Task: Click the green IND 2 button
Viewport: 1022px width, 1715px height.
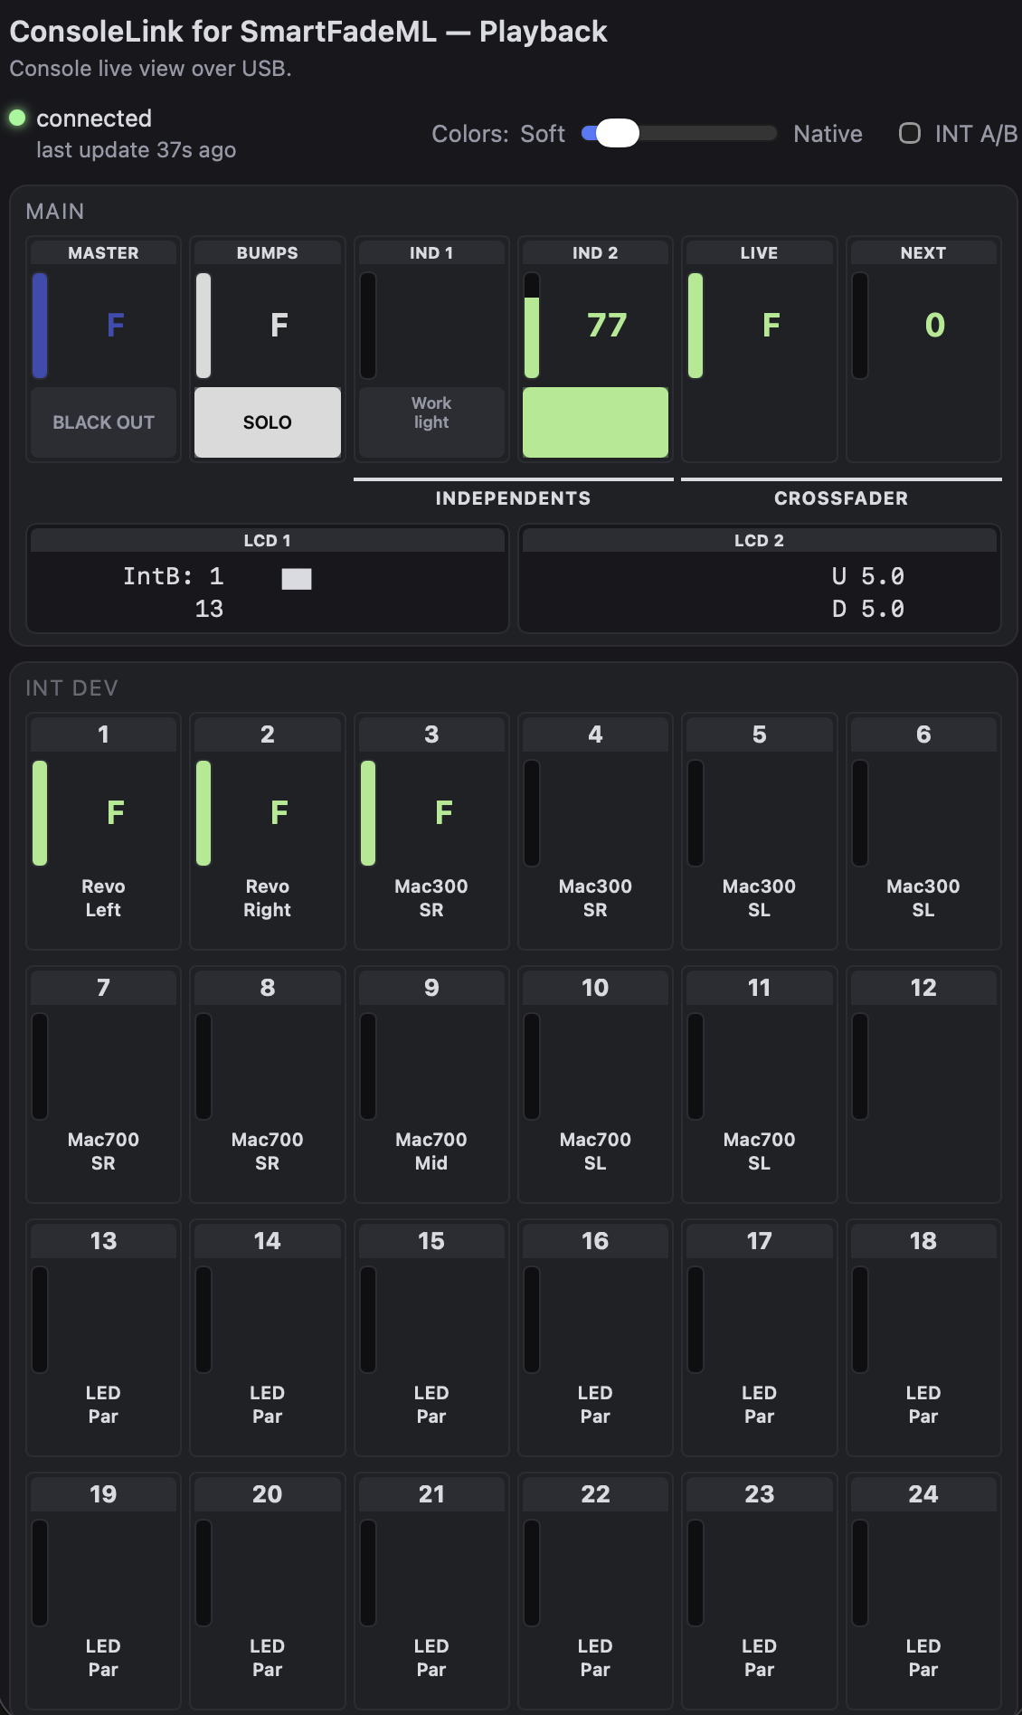Action: (595, 422)
